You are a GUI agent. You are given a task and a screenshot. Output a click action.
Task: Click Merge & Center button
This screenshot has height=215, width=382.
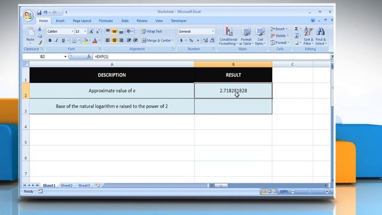click(x=156, y=41)
